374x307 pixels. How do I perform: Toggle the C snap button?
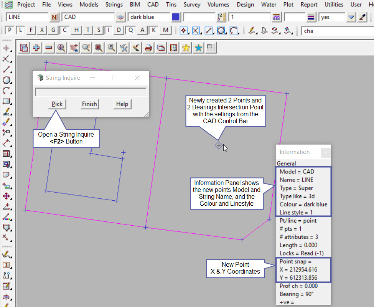pyautogui.click(x=65, y=30)
